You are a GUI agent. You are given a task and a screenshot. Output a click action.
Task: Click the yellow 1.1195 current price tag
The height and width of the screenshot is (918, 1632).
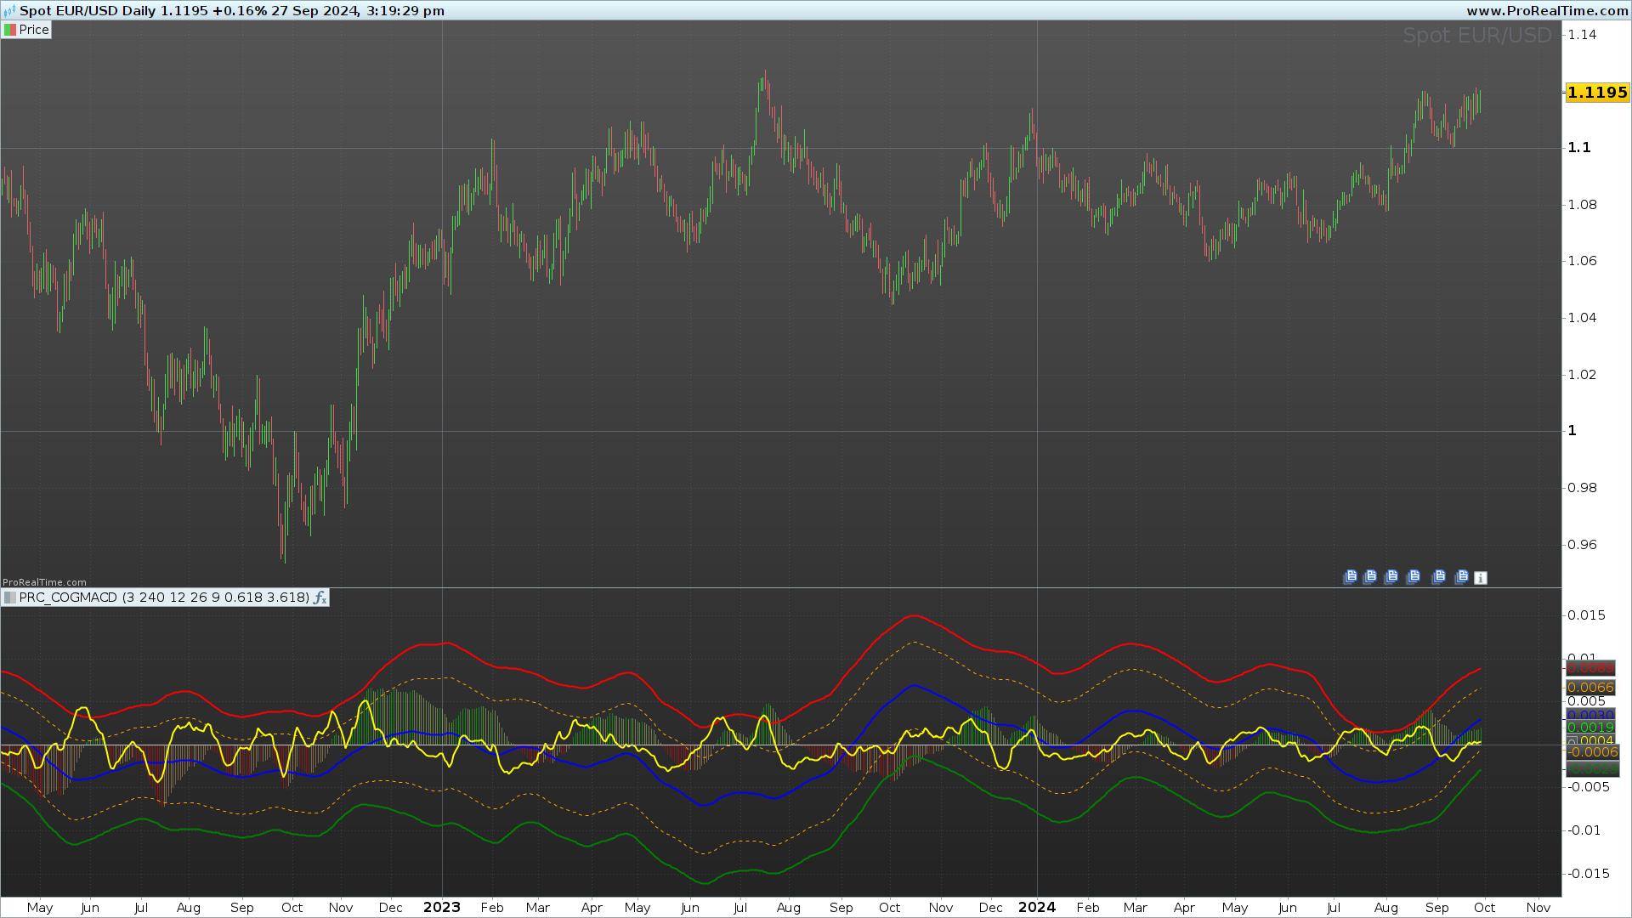[1597, 93]
